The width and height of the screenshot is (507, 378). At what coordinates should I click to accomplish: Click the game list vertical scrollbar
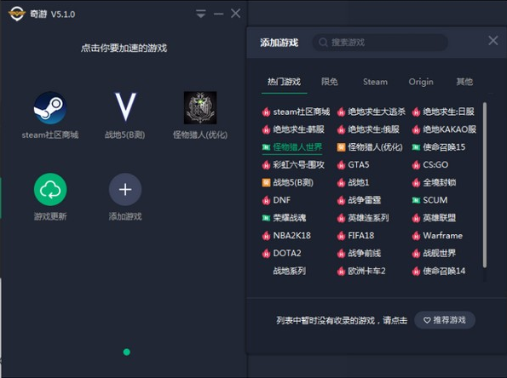484,185
